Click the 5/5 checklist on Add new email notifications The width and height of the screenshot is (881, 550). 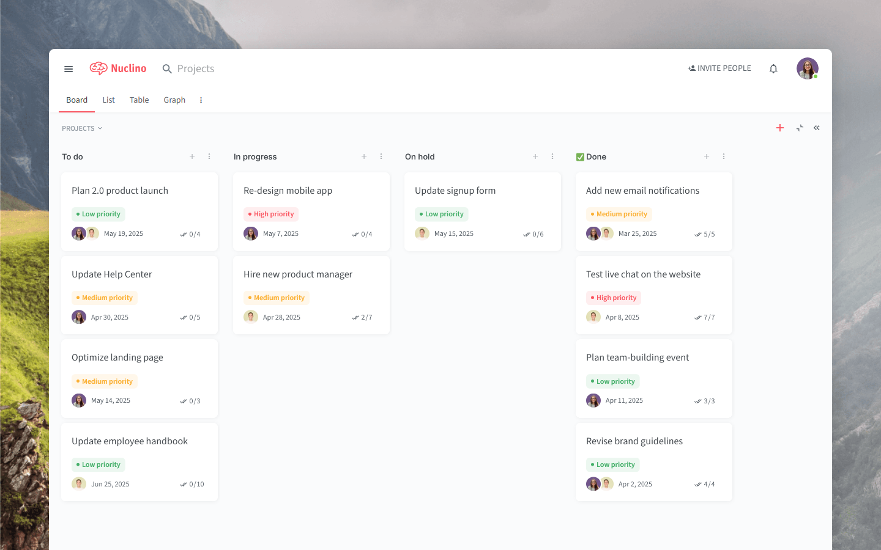704,234
